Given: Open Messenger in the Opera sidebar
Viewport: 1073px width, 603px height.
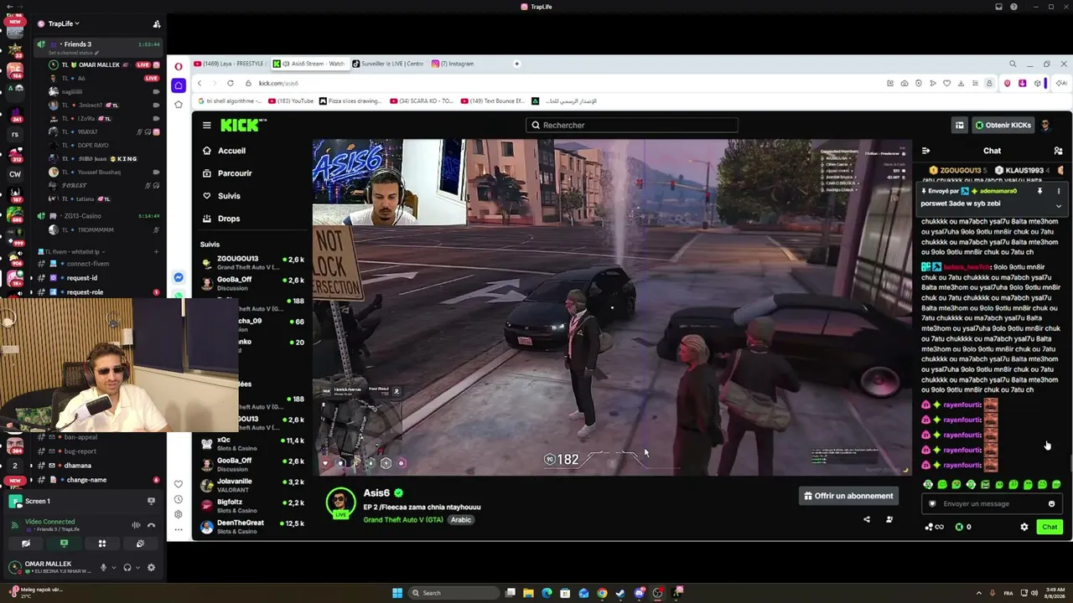Looking at the screenshot, I should point(179,277).
